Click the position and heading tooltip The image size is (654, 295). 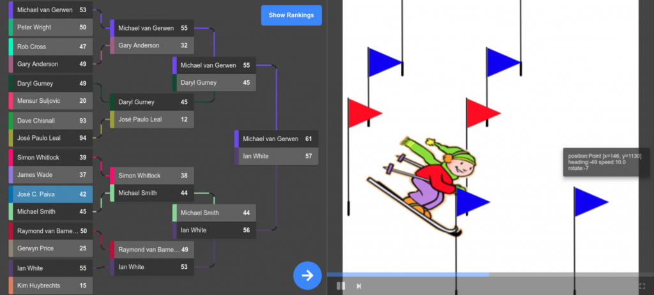(606, 162)
